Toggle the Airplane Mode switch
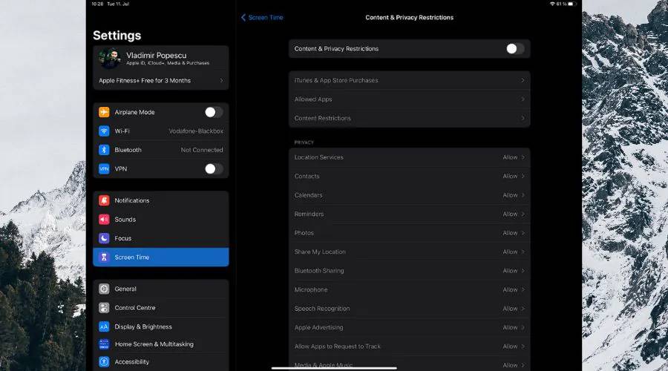 (214, 112)
